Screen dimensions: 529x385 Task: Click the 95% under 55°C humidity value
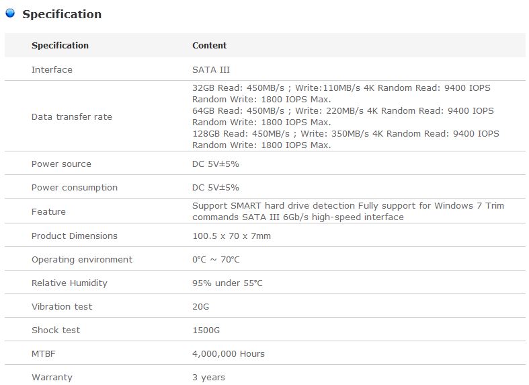point(227,283)
